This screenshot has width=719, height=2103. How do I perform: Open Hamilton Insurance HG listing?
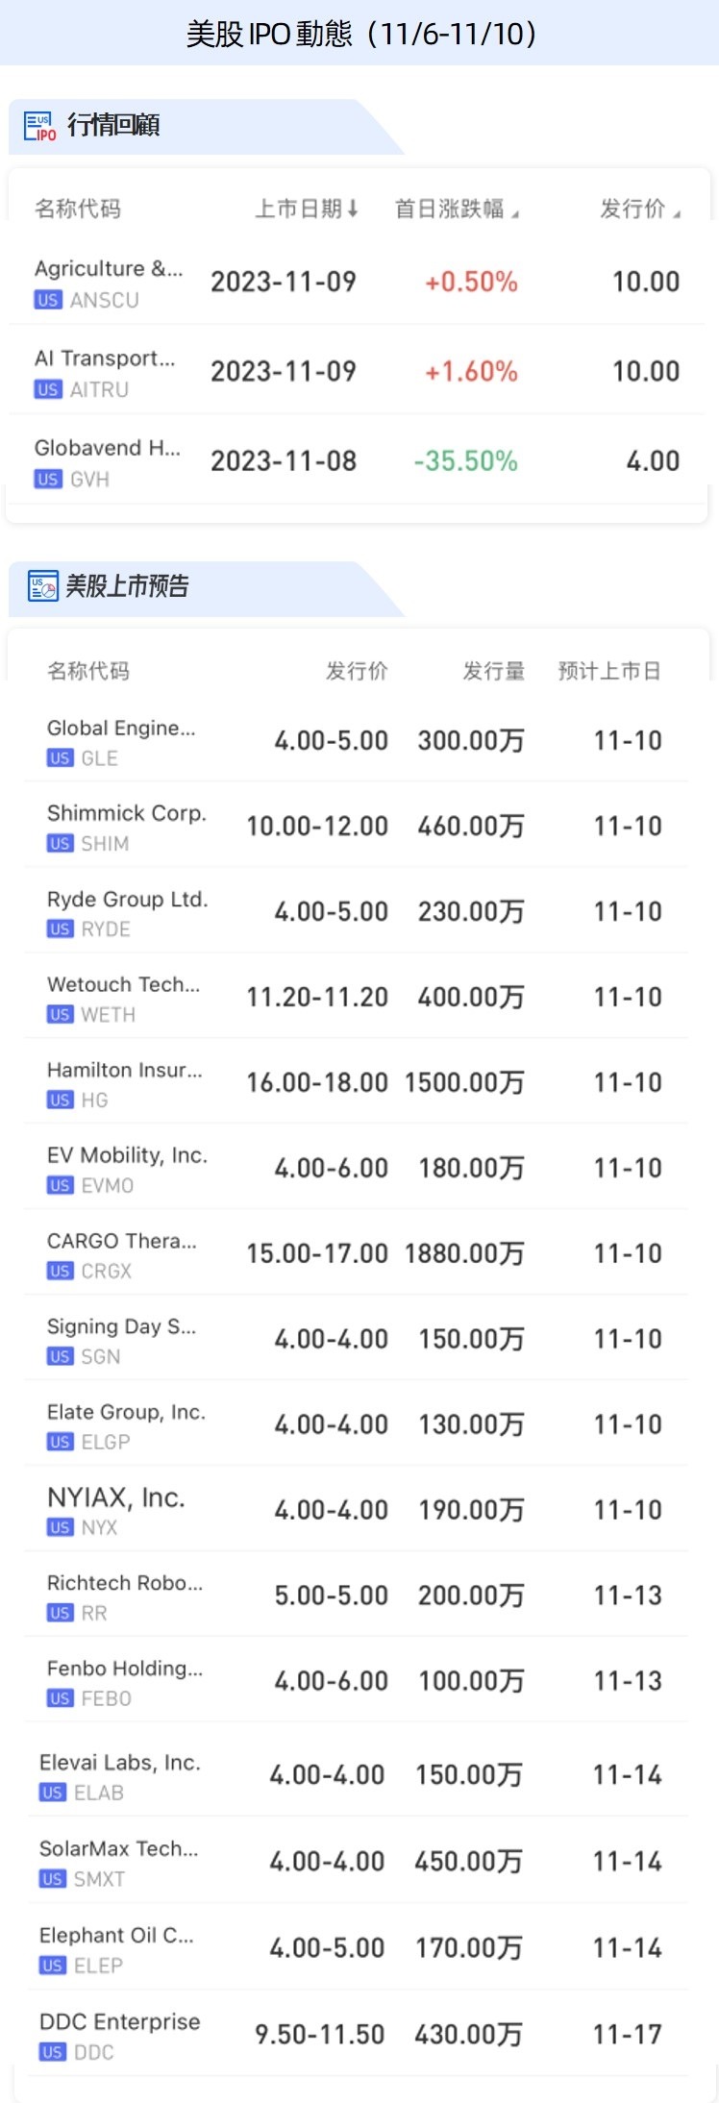coord(356,1082)
